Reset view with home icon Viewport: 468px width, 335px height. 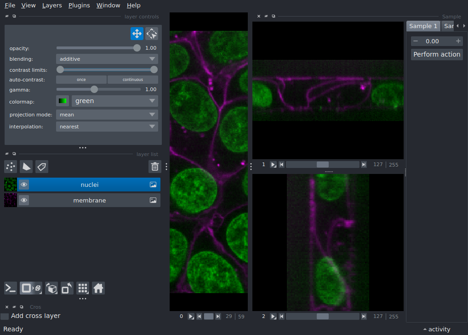click(98, 289)
